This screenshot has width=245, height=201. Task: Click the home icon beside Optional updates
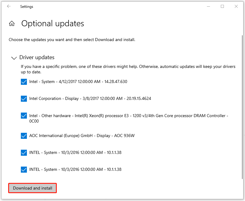point(11,23)
